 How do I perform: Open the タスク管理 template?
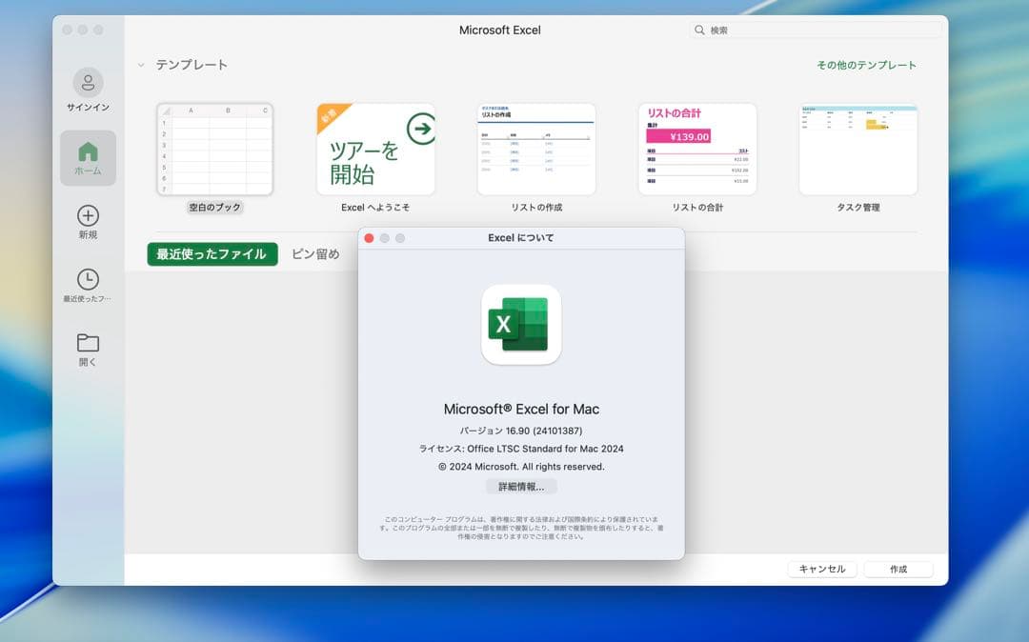pyautogui.click(x=857, y=148)
